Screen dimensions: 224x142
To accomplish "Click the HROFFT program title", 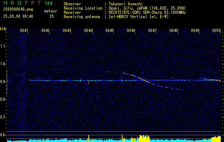I will coord(22,3).
